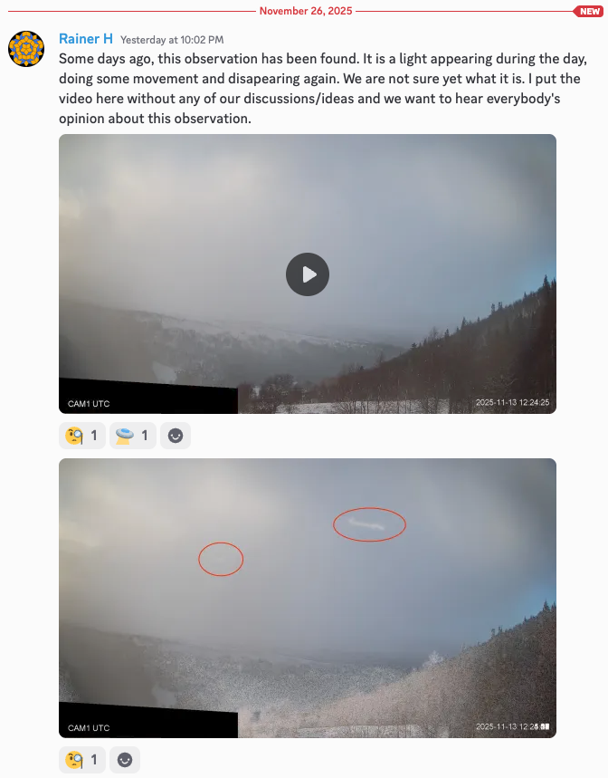Click the message text about the observation
Image resolution: width=608 pixels, height=778 pixels.
[323, 89]
